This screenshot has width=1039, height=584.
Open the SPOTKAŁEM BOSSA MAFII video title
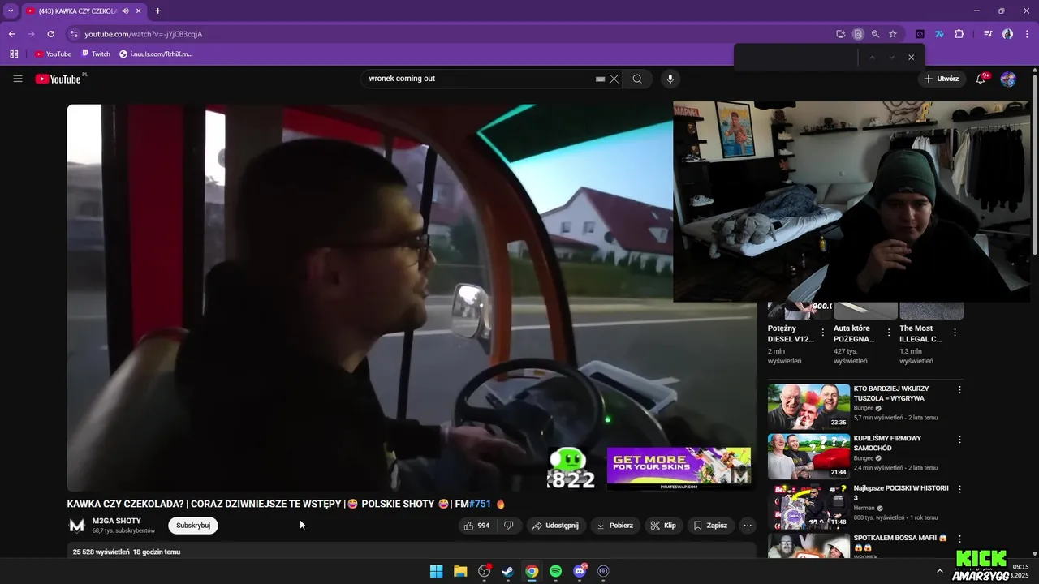click(x=899, y=542)
